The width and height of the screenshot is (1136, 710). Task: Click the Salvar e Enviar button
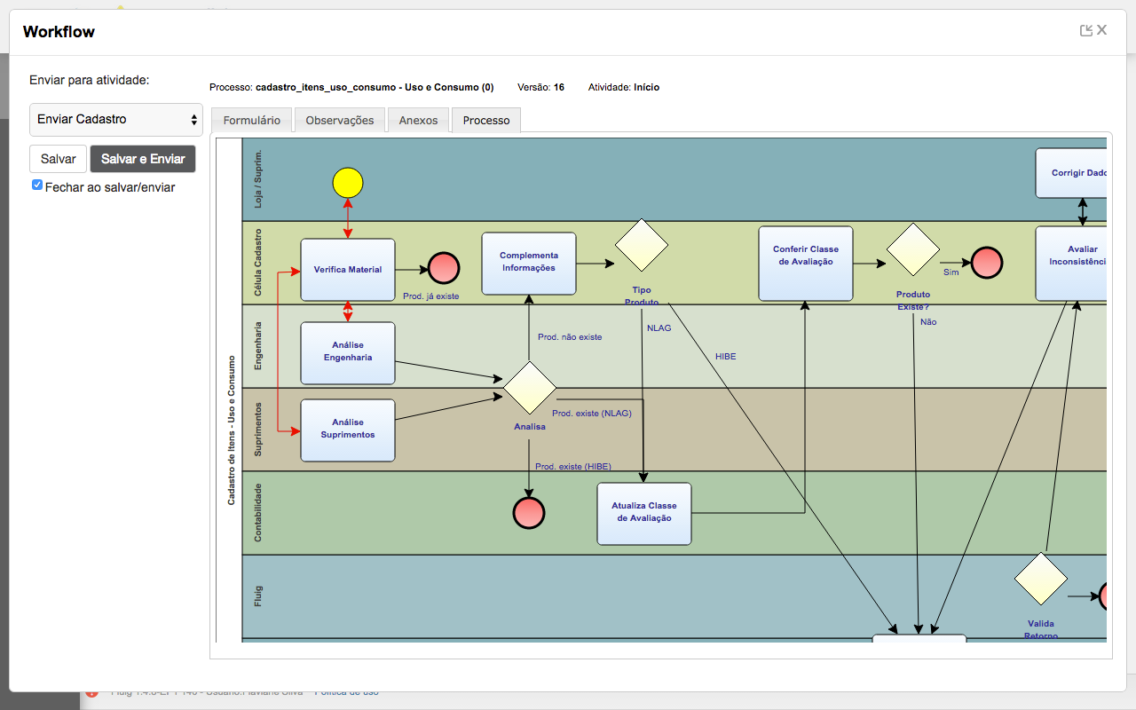coord(143,159)
